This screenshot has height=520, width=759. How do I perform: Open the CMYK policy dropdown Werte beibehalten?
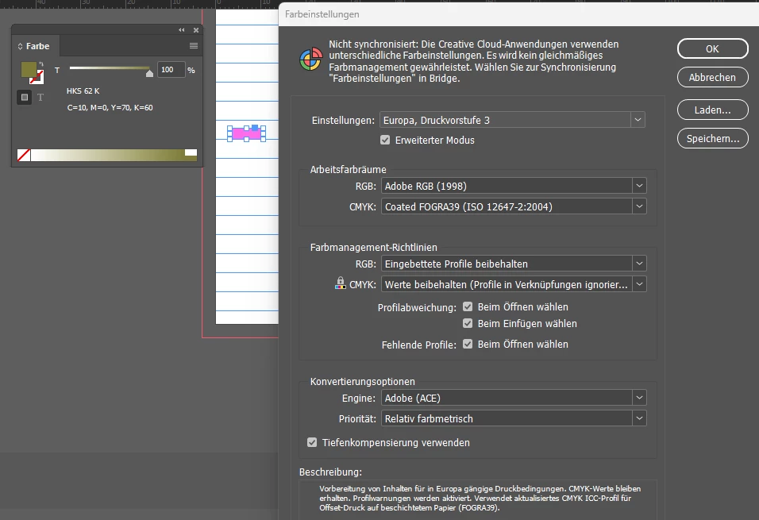tap(514, 285)
